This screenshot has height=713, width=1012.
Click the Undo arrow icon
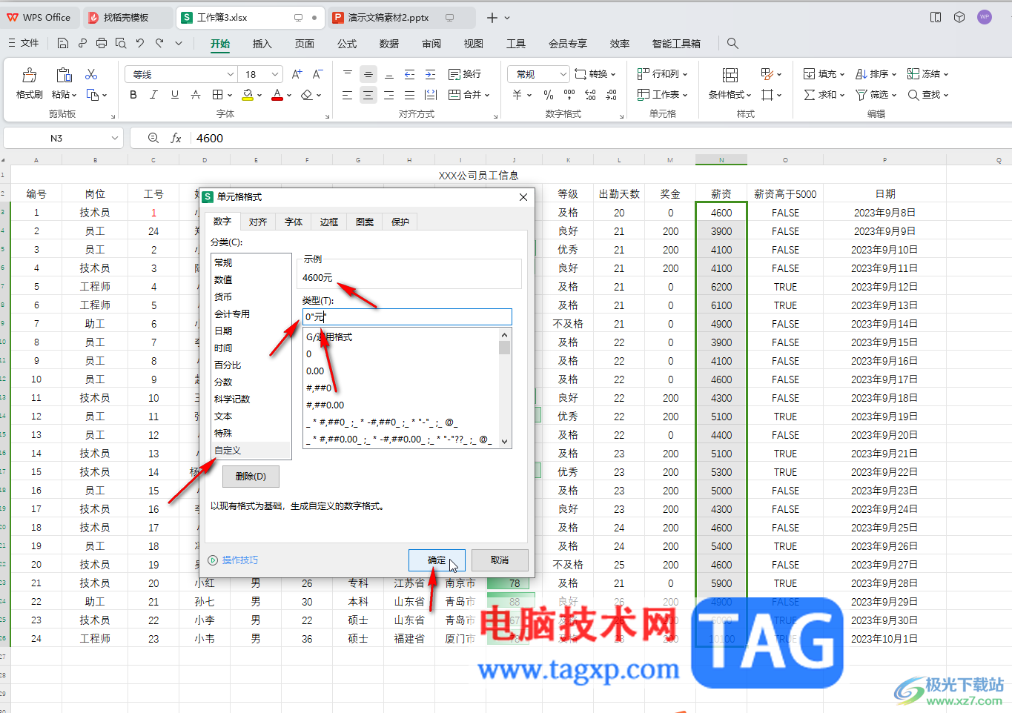(x=140, y=44)
